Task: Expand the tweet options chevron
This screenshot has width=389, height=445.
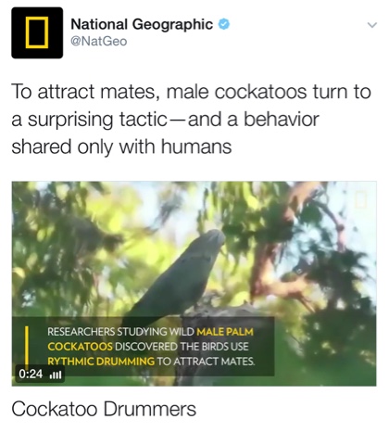Action: click(372, 25)
